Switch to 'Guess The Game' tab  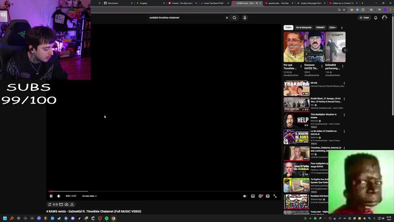214,3
